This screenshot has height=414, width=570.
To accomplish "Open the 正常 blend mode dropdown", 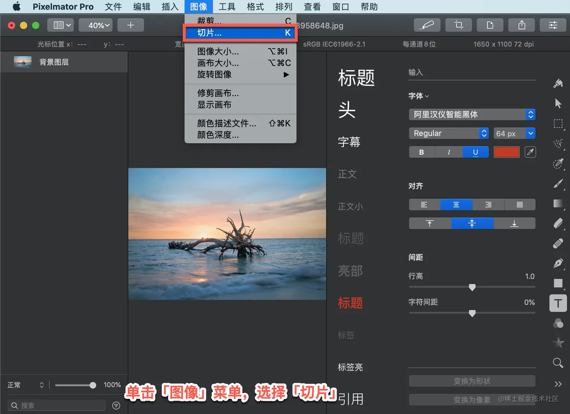I will 26,385.
